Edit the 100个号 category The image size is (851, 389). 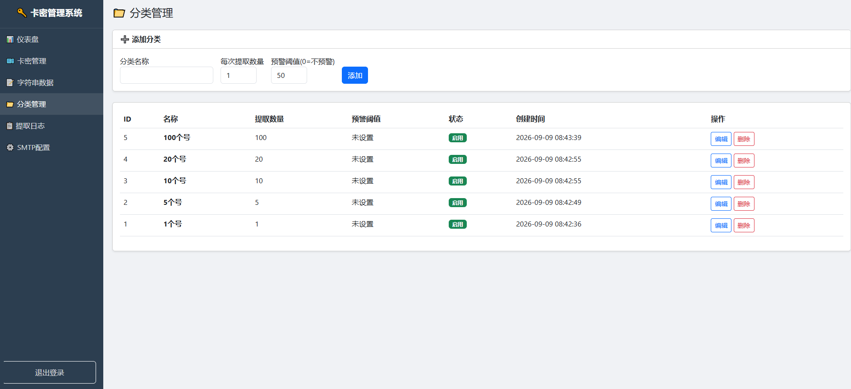coord(721,139)
